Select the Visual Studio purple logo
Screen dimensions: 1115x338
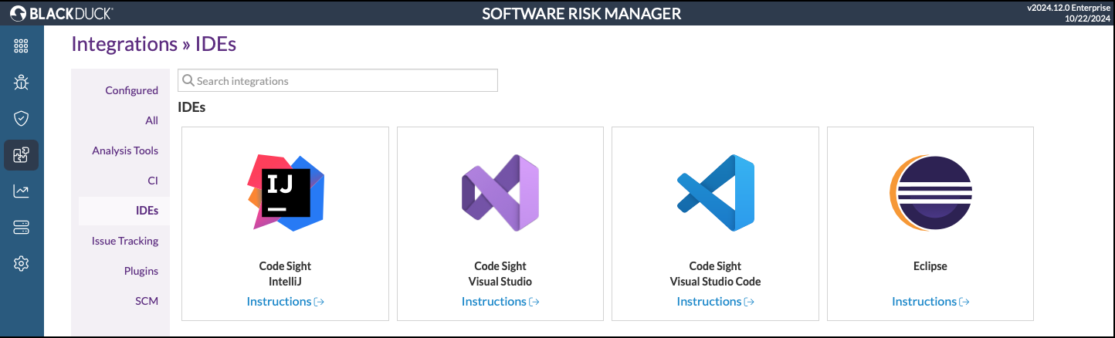click(x=500, y=192)
